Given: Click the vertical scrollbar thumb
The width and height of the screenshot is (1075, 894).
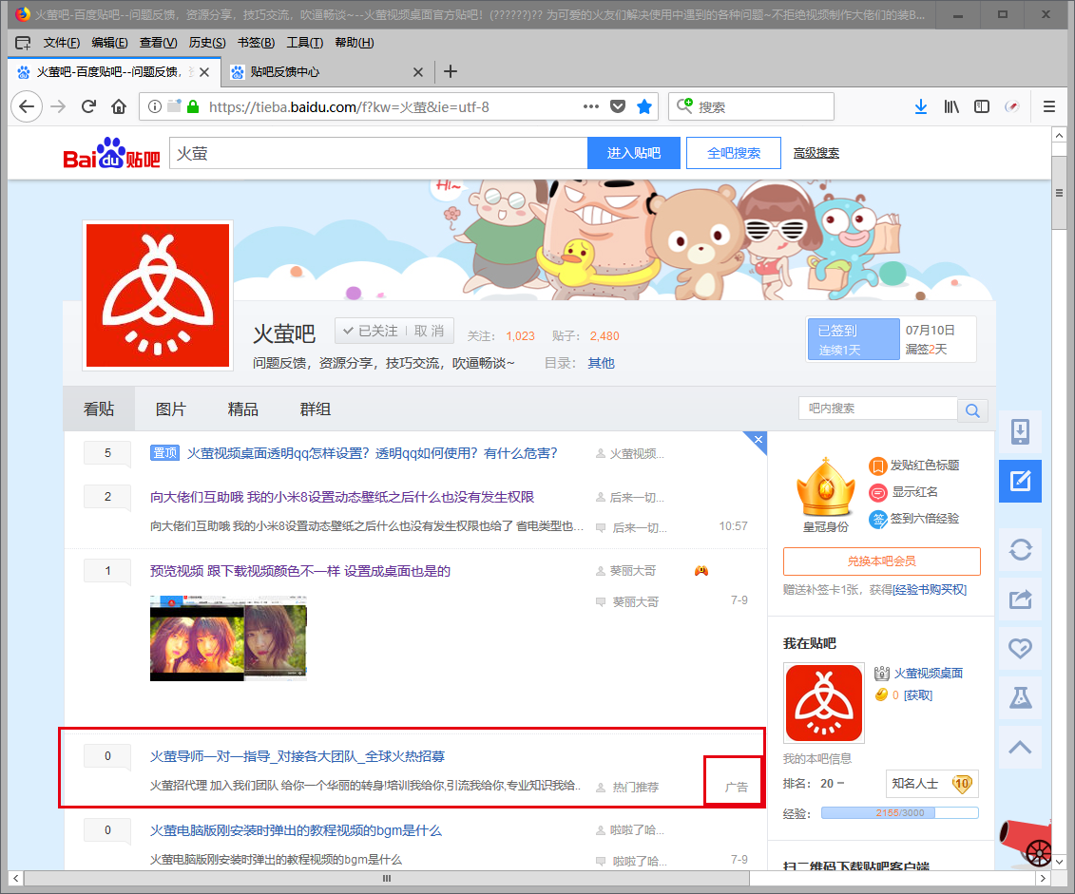Looking at the screenshot, I should pos(1059,193).
